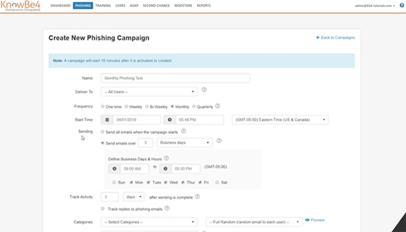Open Full Random email dropdown
406x232 pixels.
click(254, 222)
